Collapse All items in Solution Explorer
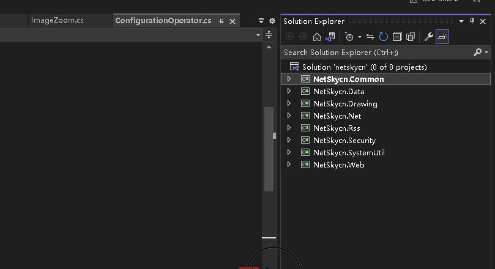This screenshot has width=495, height=269. coord(397,37)
